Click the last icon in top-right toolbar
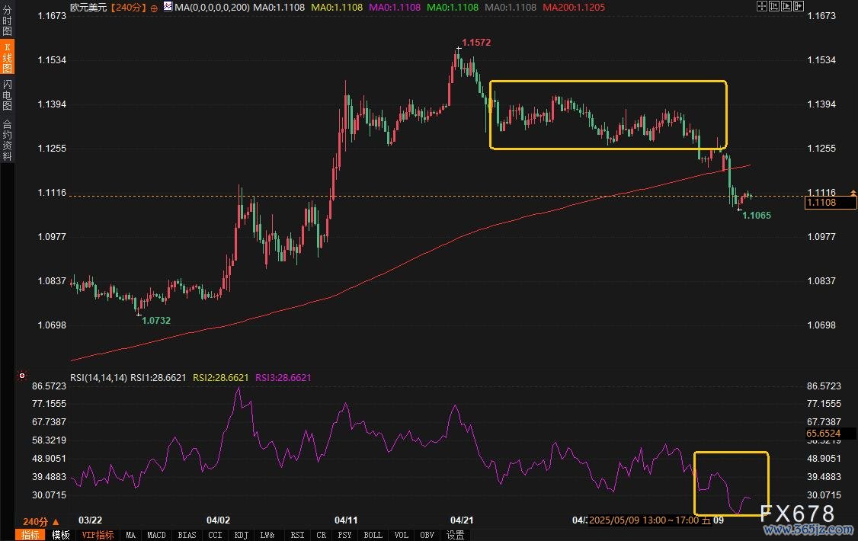This screenshot has height=541, width=858. (799, 7)
